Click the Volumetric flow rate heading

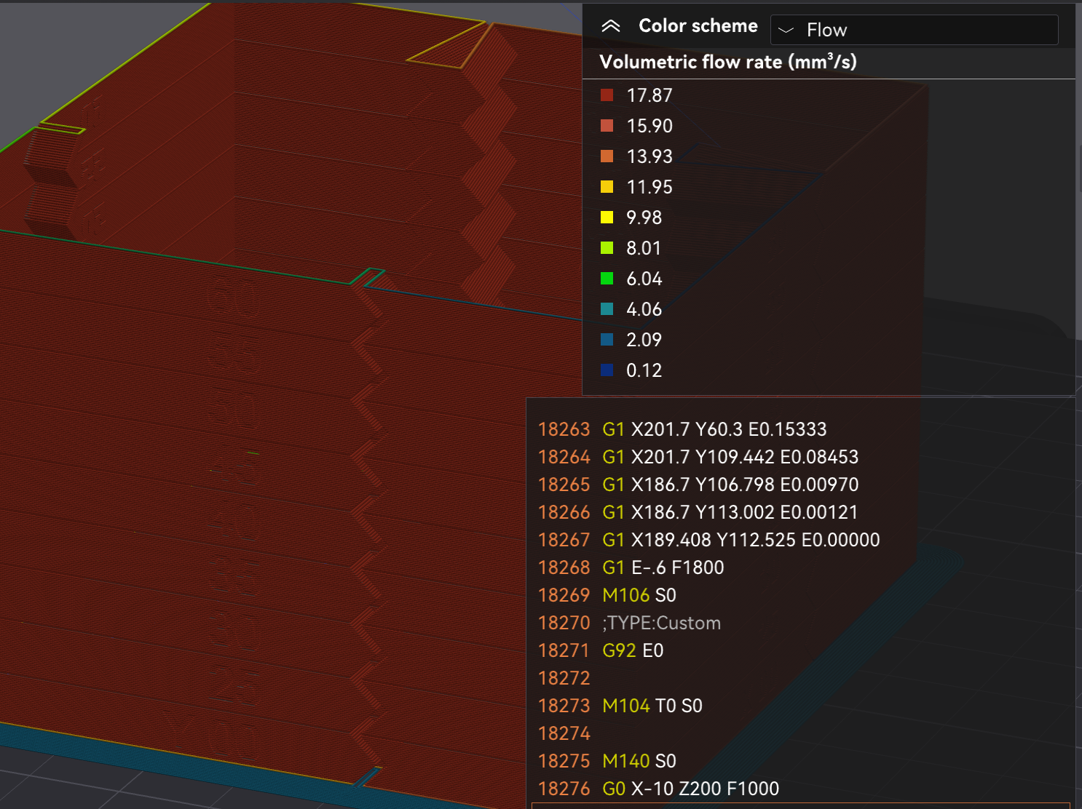pyautogui.click(x=728, y=62)
